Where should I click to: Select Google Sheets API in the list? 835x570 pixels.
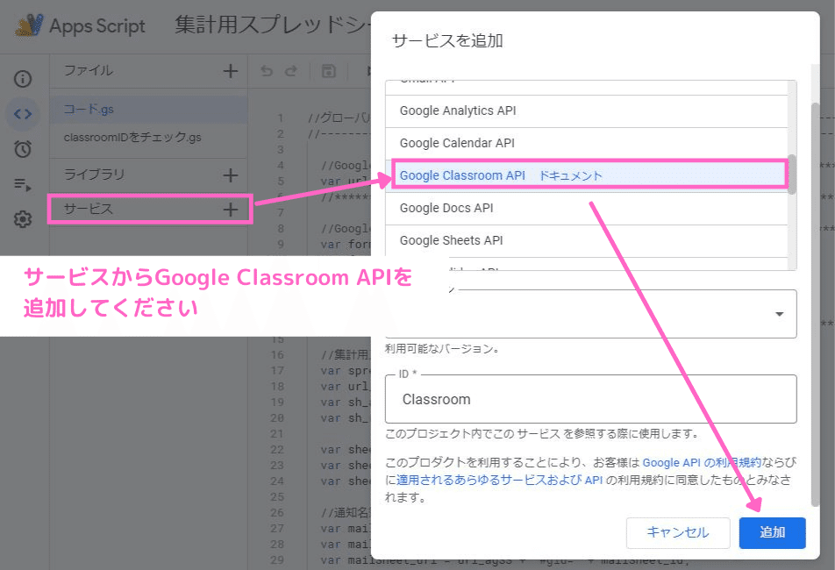(x=586, y=240)
